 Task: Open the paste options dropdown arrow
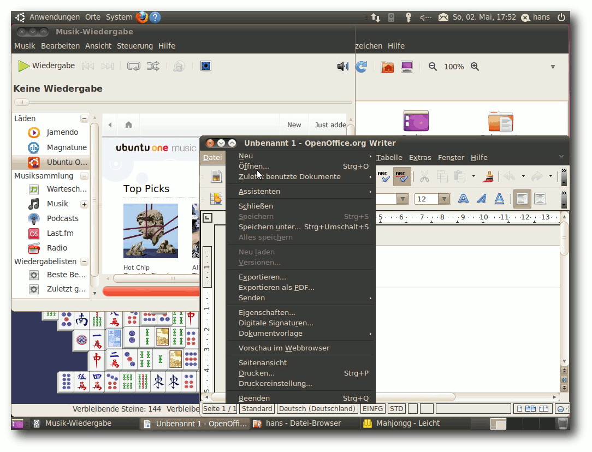[x=473, y=176]
